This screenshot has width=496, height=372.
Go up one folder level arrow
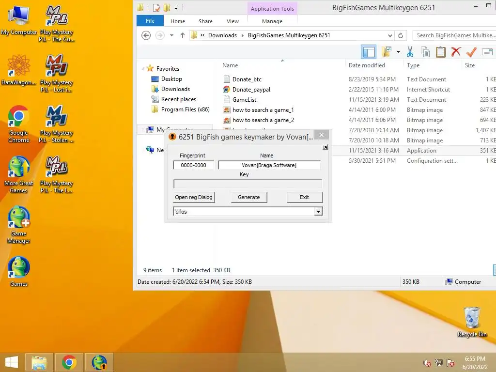point(183,35)
